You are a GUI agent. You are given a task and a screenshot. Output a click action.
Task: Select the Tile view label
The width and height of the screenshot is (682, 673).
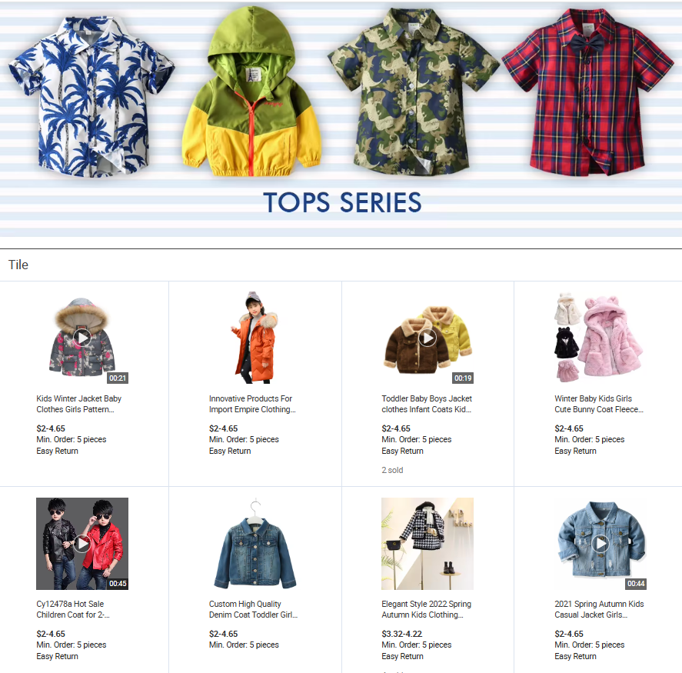pos(18,265)
